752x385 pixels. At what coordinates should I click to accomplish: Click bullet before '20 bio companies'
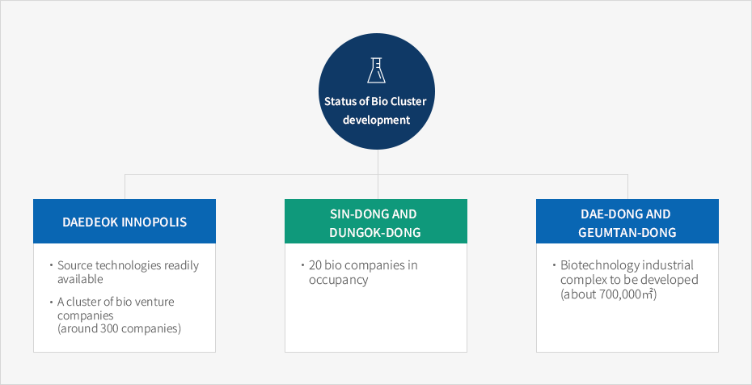tap(302, 264)
